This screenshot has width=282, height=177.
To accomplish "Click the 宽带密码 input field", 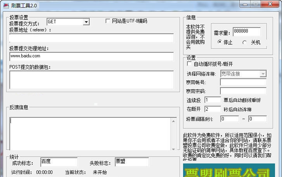I will tap(243, 91).
